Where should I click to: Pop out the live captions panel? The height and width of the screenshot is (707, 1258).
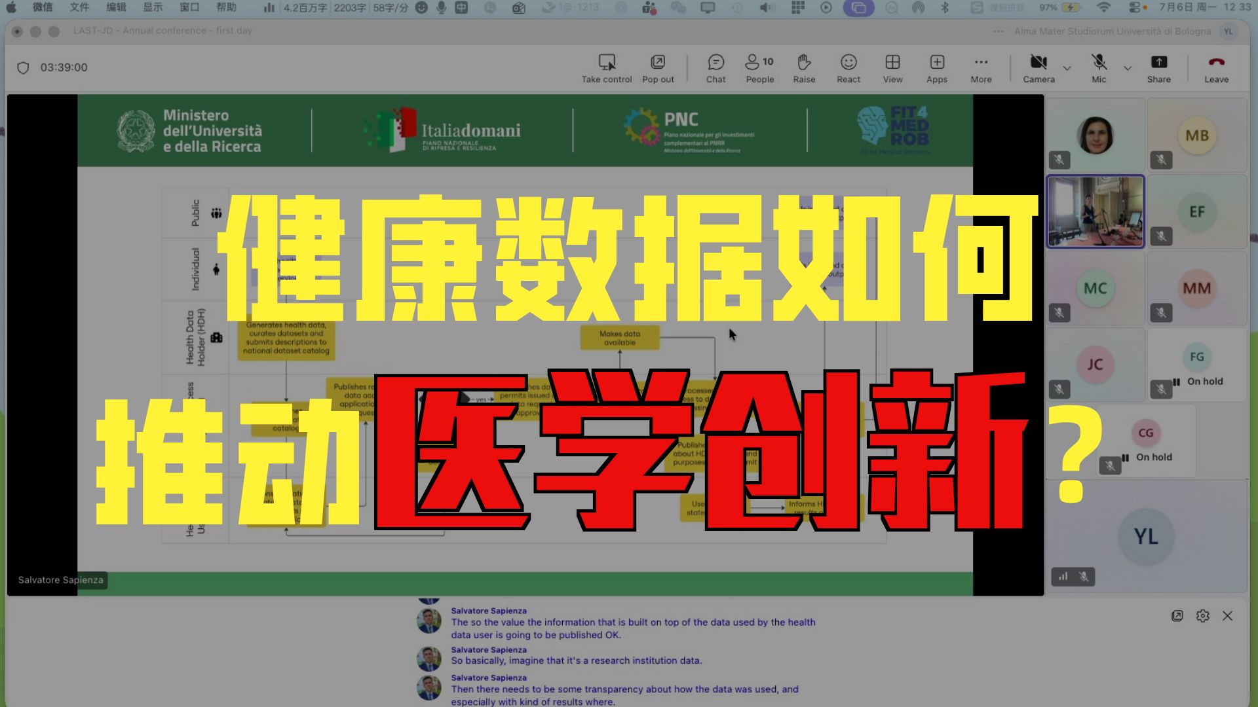coord(1177,616)
